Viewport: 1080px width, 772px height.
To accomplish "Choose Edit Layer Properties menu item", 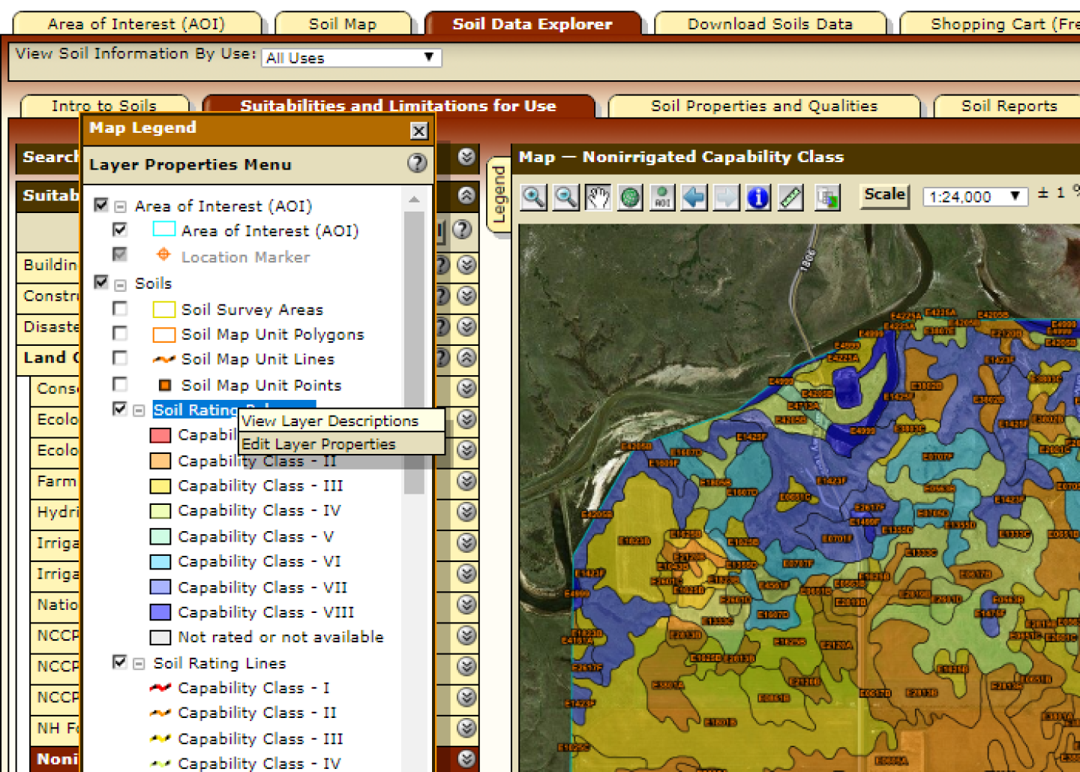I will (342, 443).
